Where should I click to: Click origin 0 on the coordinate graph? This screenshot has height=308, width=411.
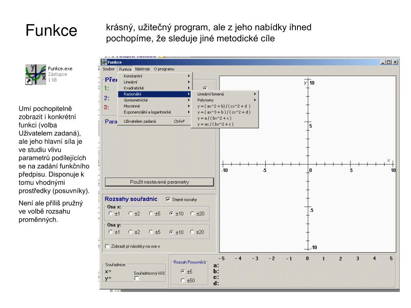click(308, 164)
